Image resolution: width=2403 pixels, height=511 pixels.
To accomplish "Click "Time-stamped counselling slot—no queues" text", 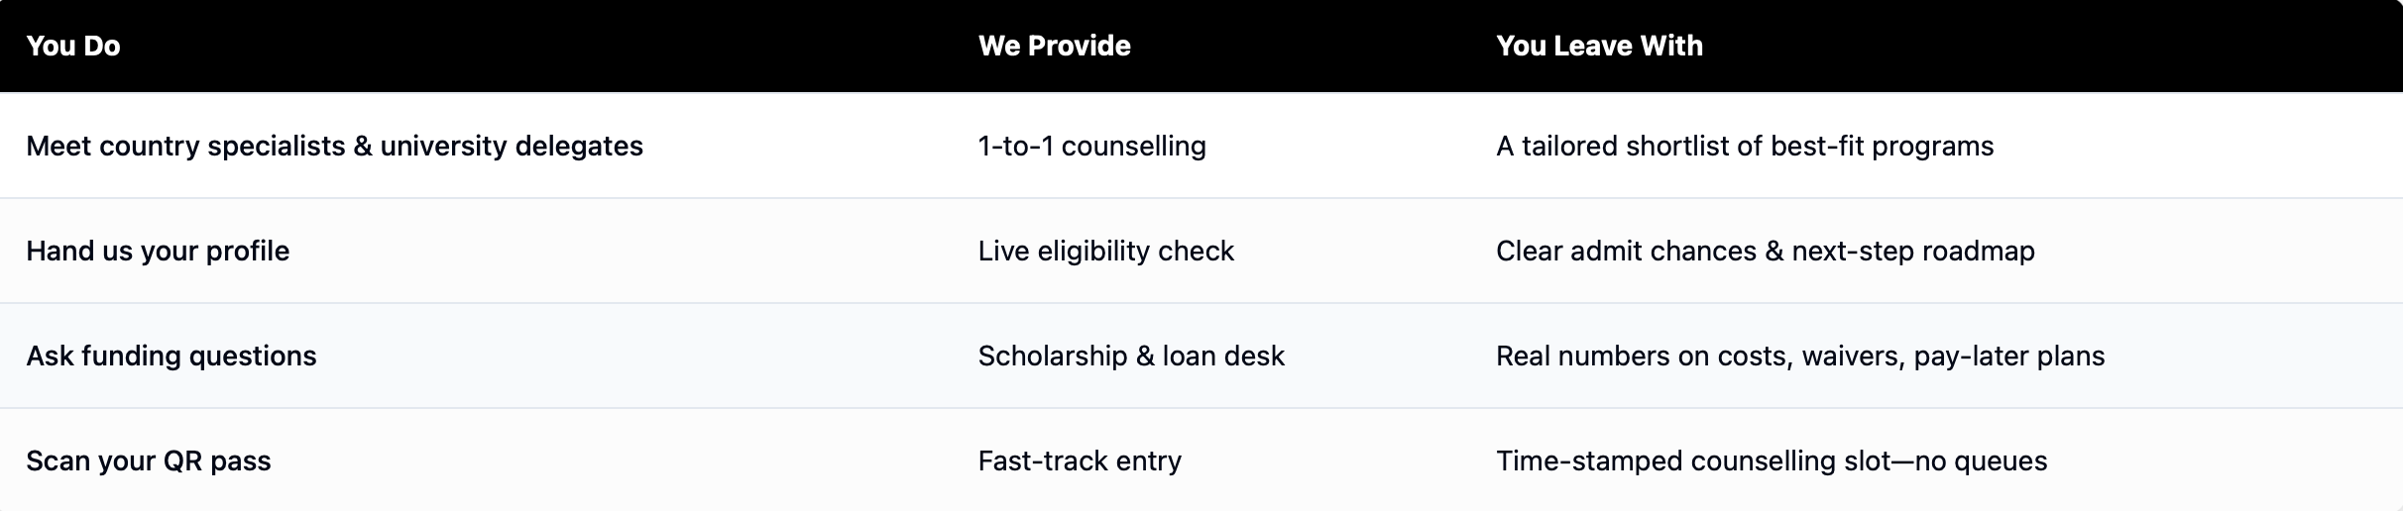I will [x=1771, y=461].
